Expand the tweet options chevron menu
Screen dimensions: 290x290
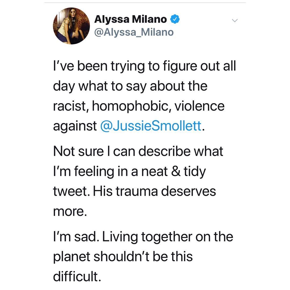tap(235, 20)
